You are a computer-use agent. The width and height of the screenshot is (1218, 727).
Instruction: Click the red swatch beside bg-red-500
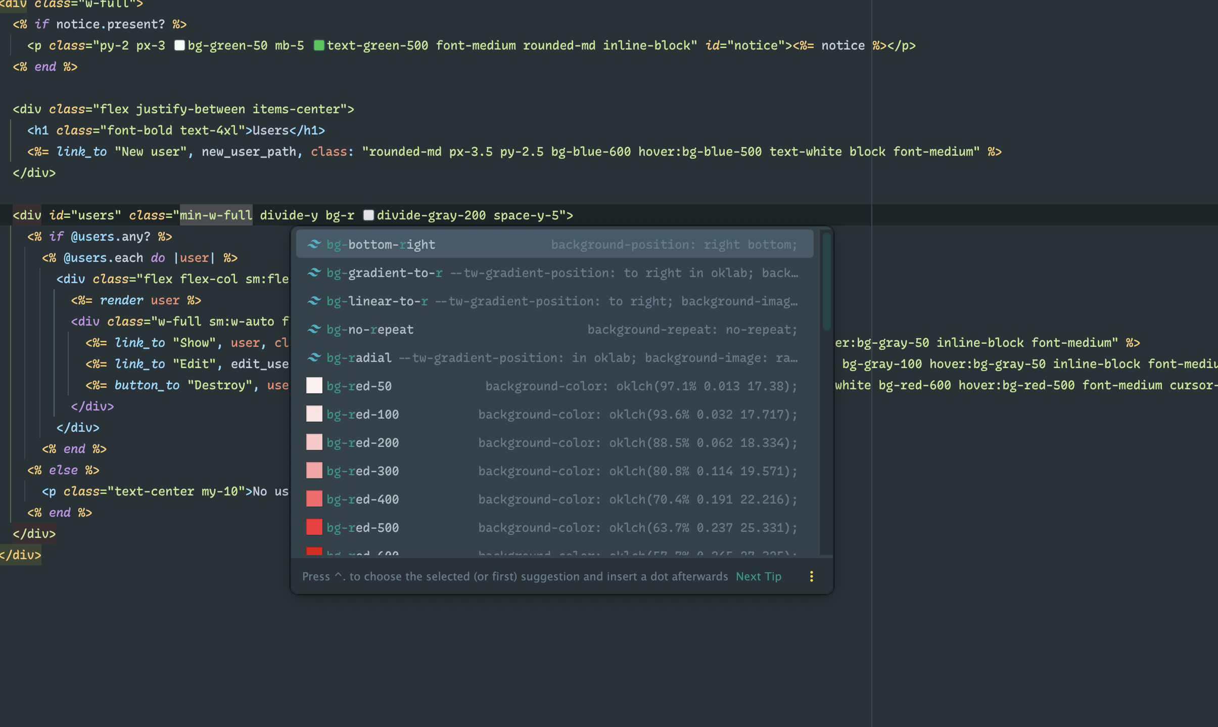tap(313, 527)
